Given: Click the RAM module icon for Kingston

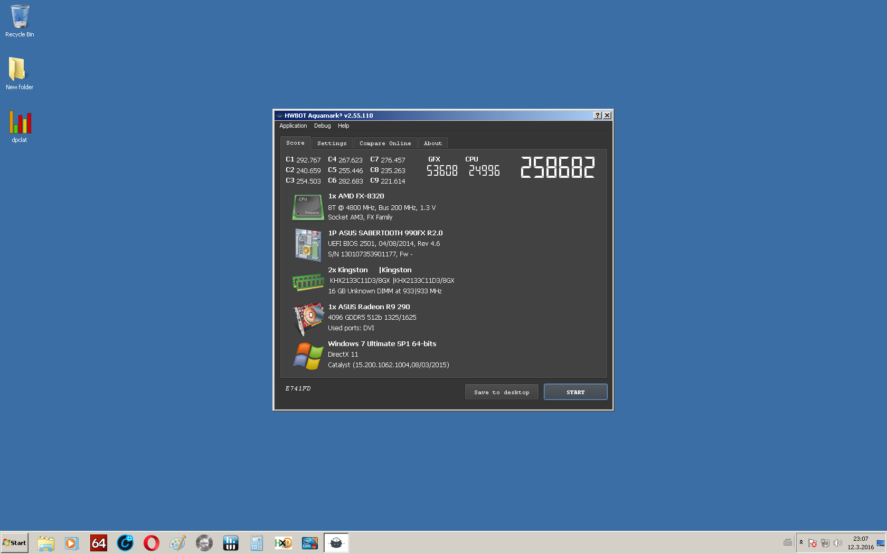Looking at the screenshot, I should click(x=308, y=282).
